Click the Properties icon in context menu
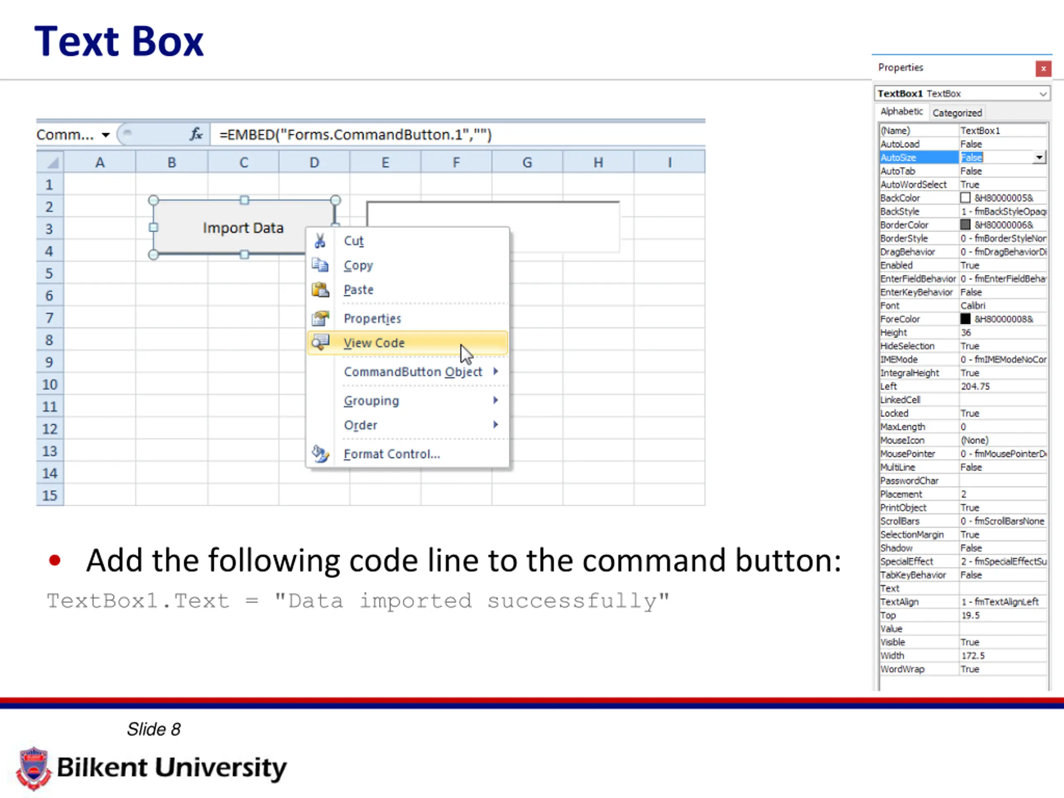 point(320,318)
